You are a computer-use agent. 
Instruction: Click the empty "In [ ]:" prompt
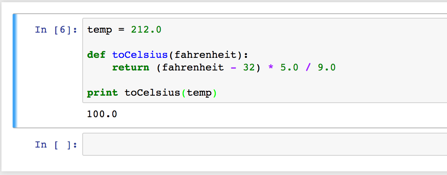56,145
